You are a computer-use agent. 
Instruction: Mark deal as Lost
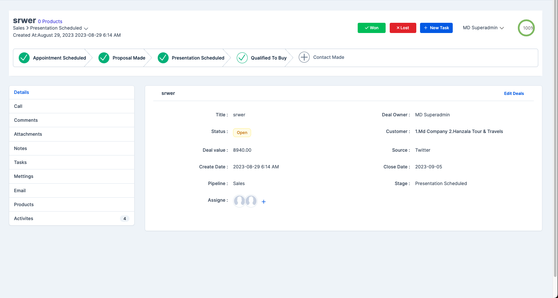coord(403,28)
